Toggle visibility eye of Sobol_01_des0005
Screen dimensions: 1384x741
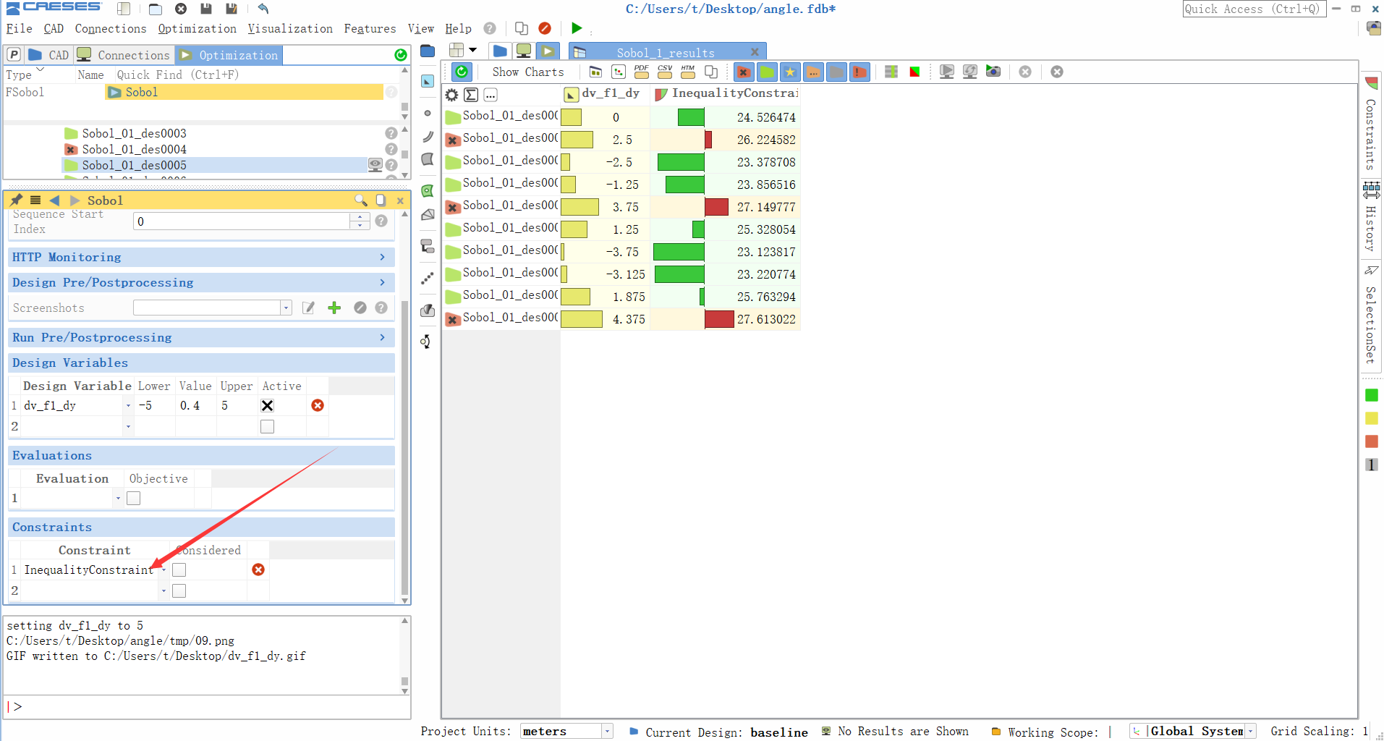(375, 165)
